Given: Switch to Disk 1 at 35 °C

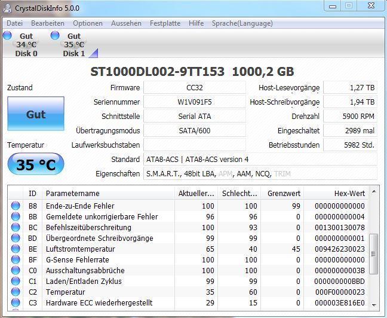Looking at the screenshot, I should (x=74, y=44).
